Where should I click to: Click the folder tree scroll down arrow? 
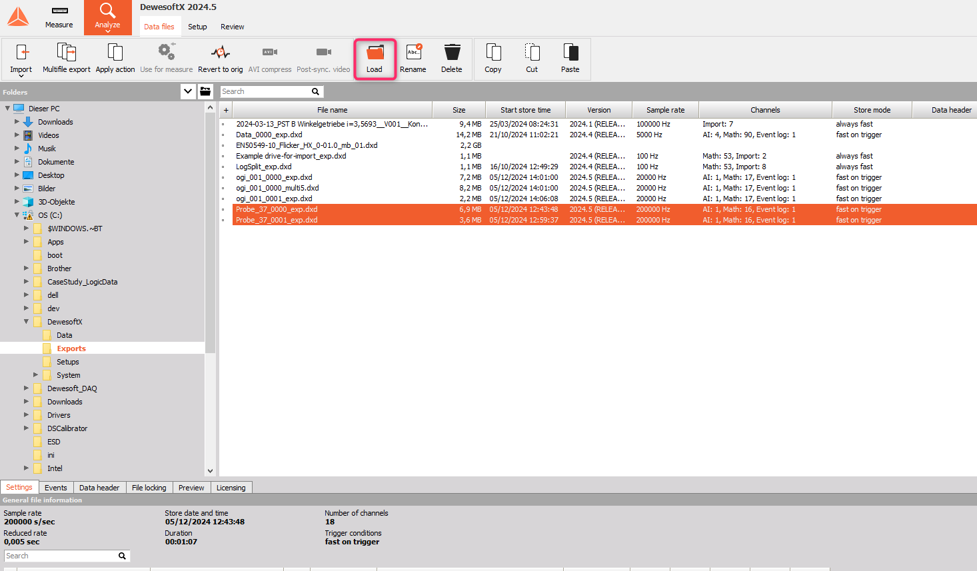tap(211, 470)
